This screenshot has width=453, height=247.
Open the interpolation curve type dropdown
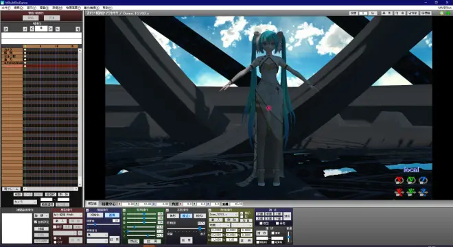coord(41,216)
